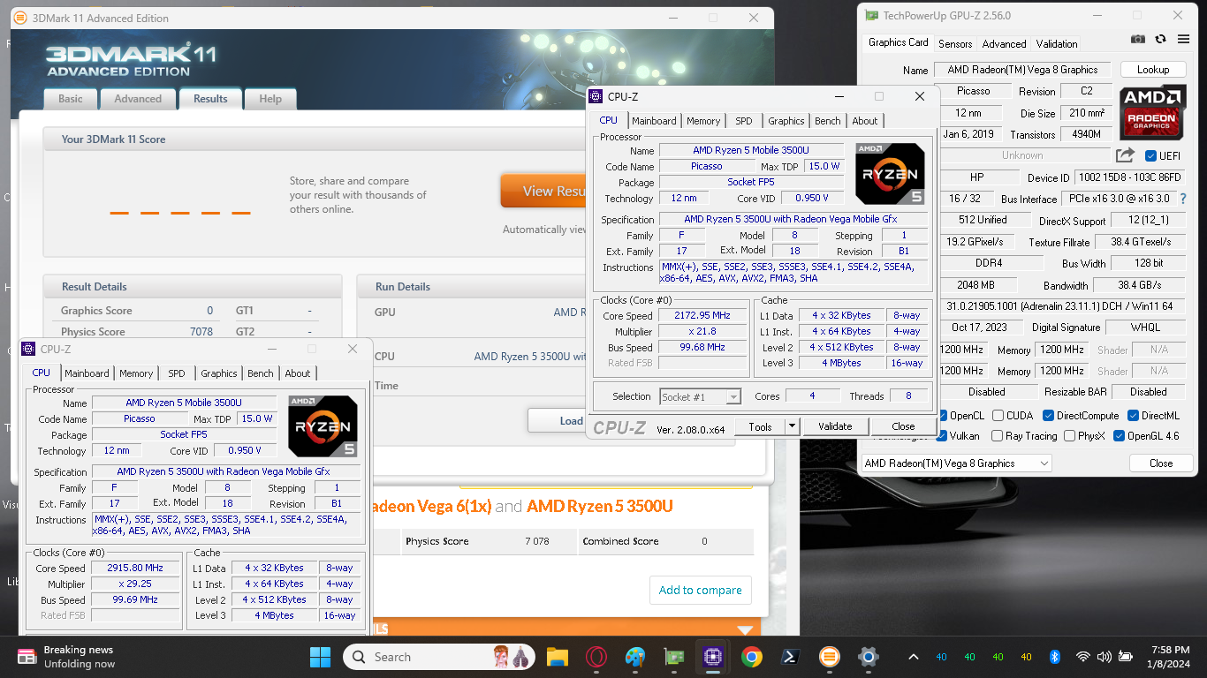The image size is (1207, 678).
Task: Open File Explorer from the taskbar
Action: [557, 657]
